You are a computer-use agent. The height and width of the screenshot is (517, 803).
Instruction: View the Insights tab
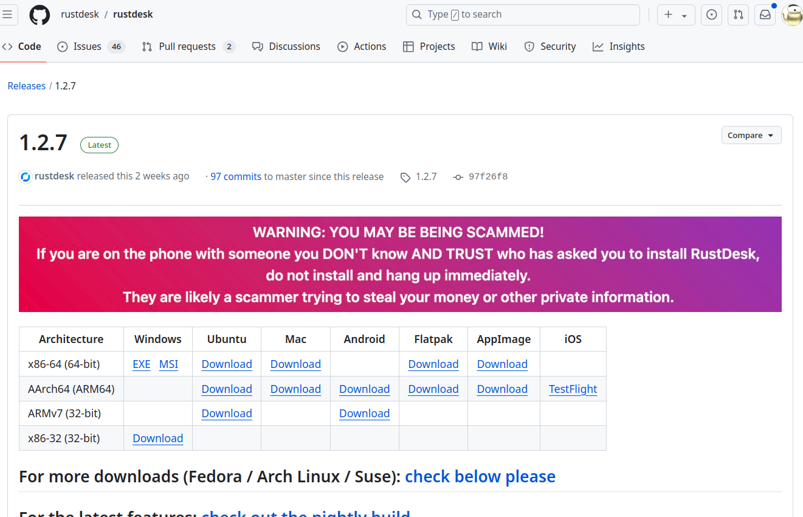tap(619, 47)
